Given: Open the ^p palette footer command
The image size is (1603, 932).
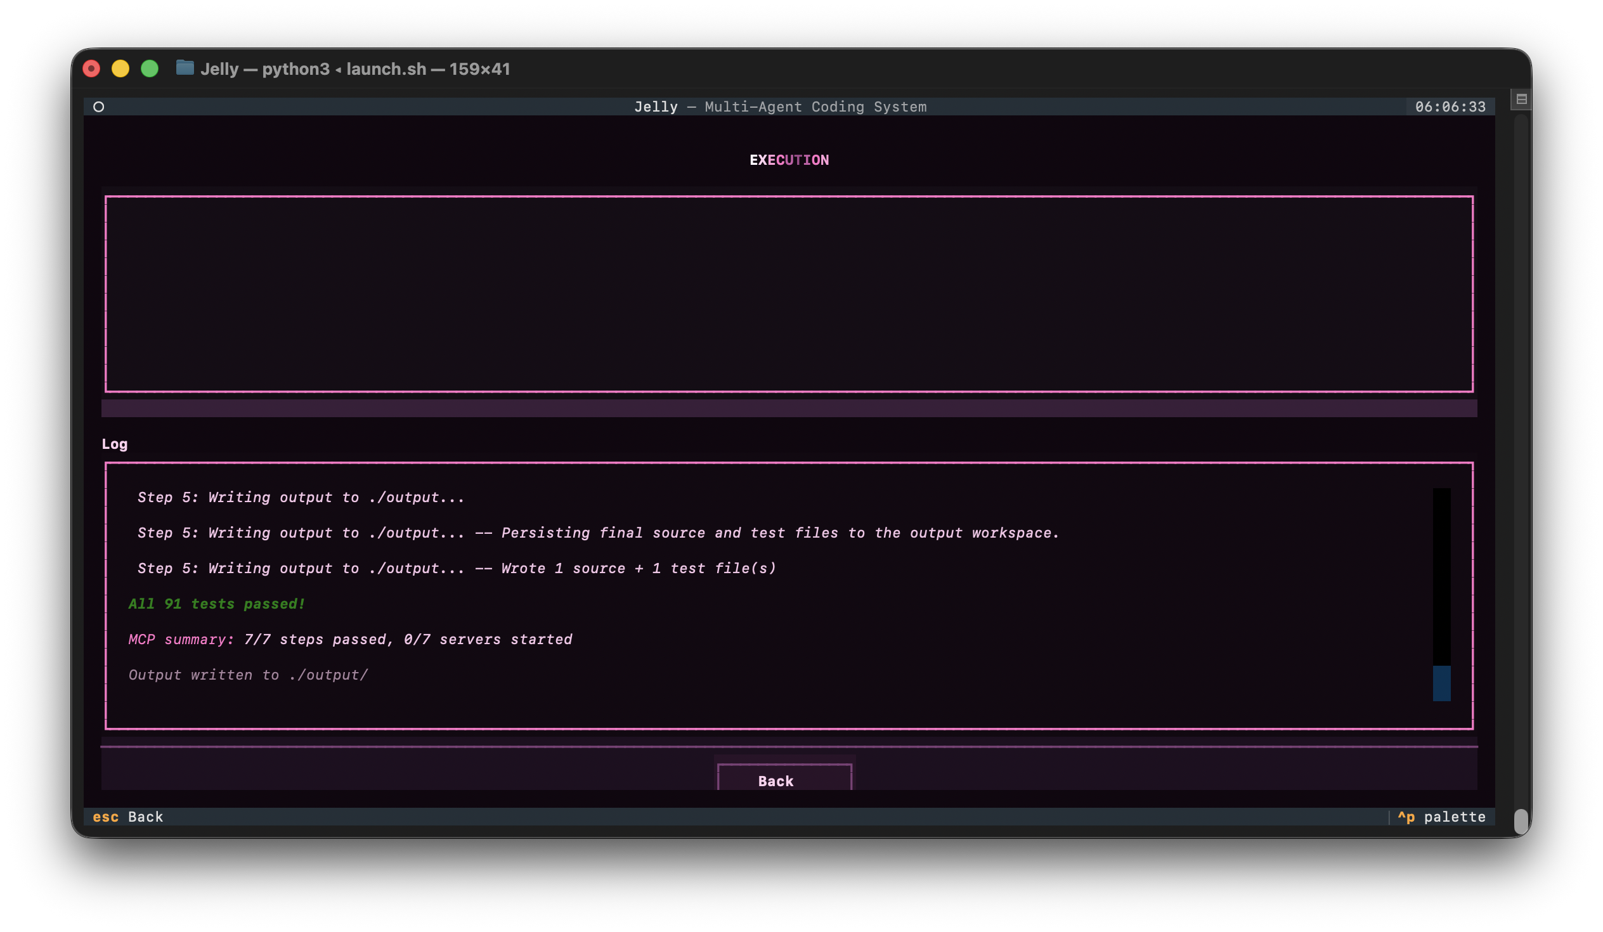Looking at the screenshot, I should 1441,817.
